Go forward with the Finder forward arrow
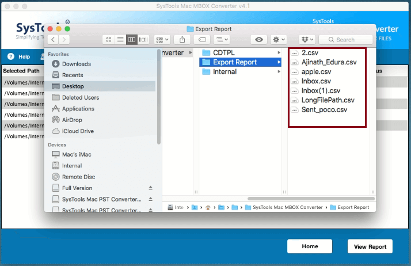Viewport: 411px width, 266px height. click(x=64, y=40)
